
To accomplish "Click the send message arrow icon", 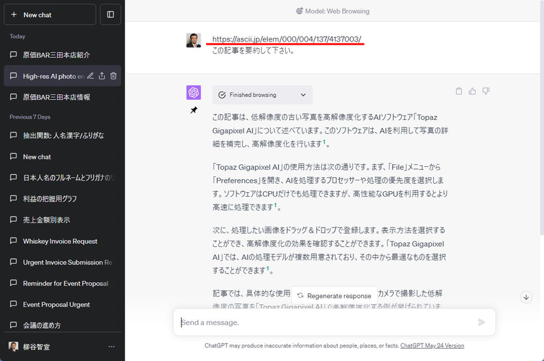I will pos(481,322).
